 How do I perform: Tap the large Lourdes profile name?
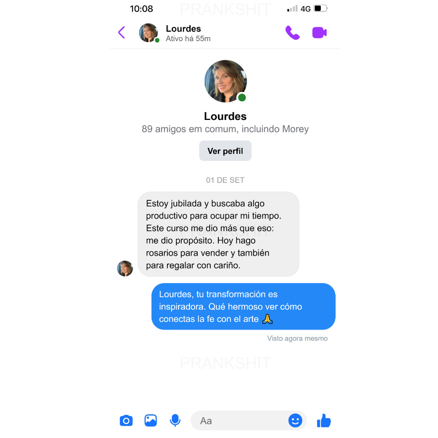click(x=225, y=116)
